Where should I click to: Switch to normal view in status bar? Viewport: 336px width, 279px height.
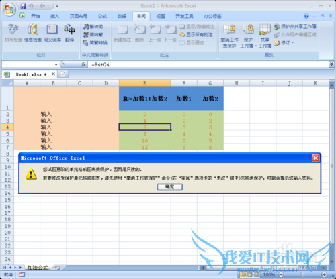243,274
